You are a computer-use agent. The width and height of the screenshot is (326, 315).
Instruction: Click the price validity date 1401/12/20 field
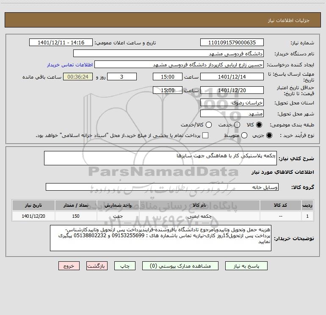(232, 90)
